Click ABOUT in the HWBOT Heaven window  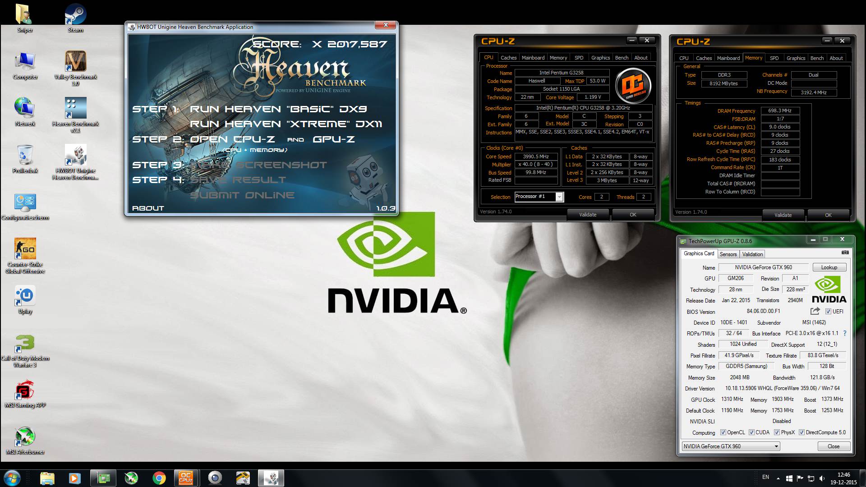coord(148,208)
